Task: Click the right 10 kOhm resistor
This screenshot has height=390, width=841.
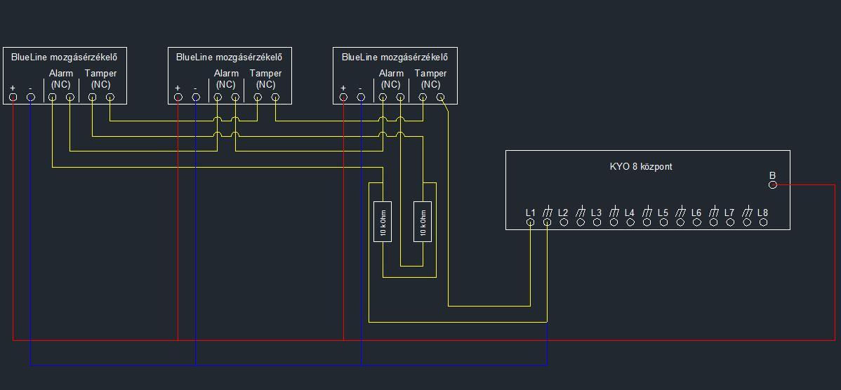Action: click(423, 222)
